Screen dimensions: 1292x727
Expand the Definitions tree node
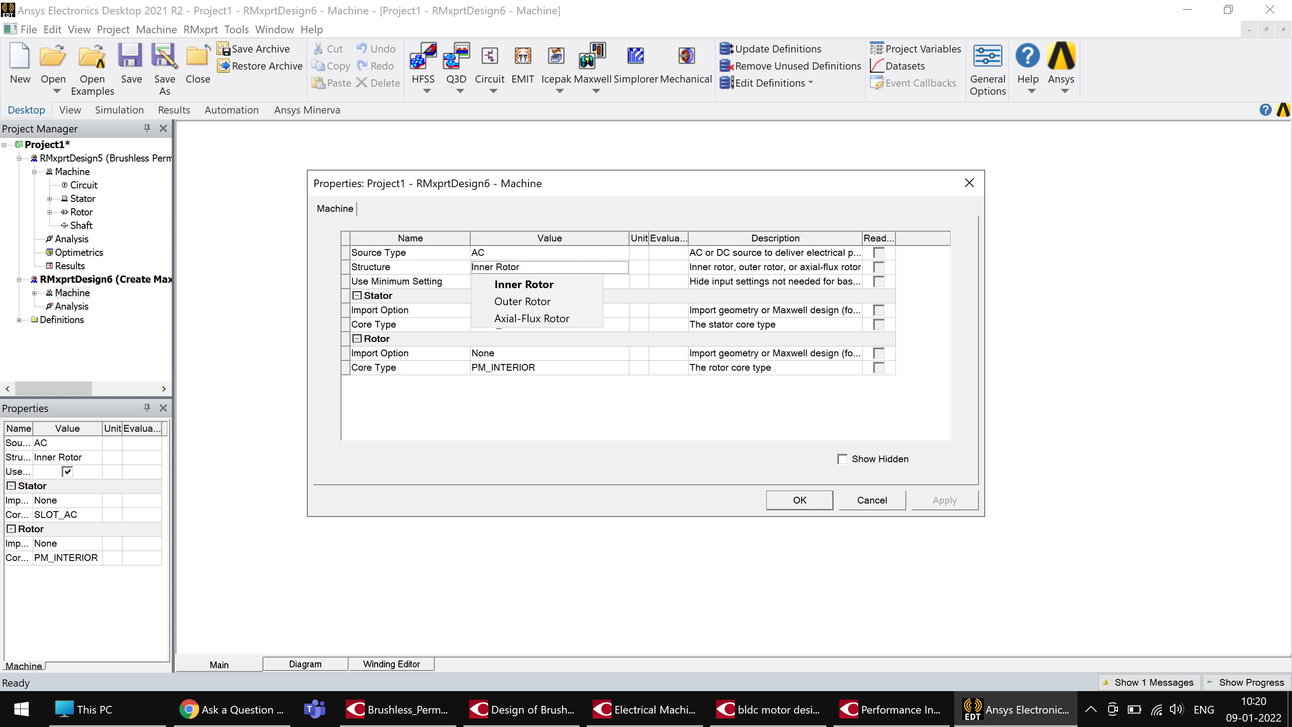click(x=19, y=320)
